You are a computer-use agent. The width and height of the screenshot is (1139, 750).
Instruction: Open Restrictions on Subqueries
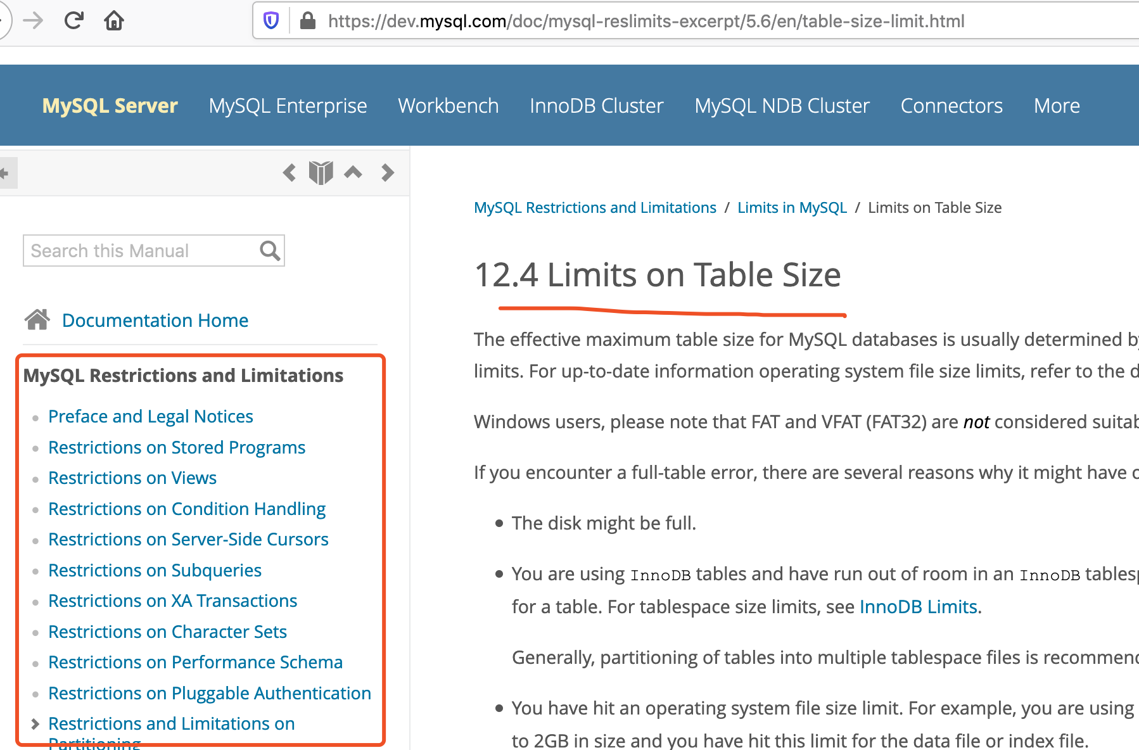click(x=155, y=570)
